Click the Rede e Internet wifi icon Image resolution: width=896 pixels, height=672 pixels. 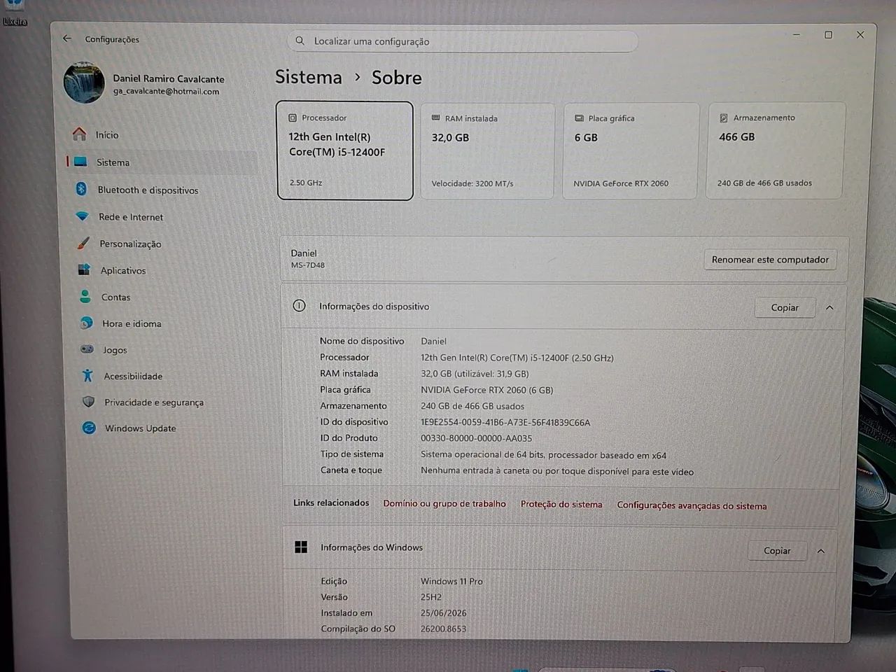(x=83, y=216)
